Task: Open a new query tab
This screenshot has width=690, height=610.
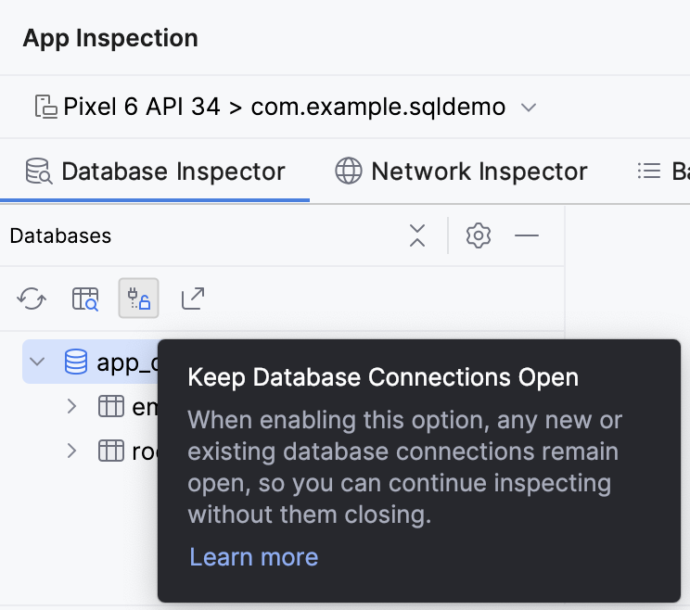Action: [x=85, y=299]
